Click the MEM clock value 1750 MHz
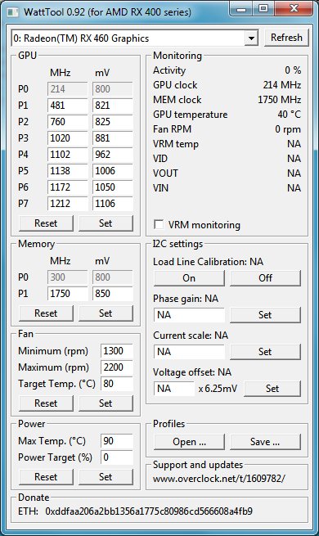The height and width of the screenshot is (536, 319). (280, 100)
